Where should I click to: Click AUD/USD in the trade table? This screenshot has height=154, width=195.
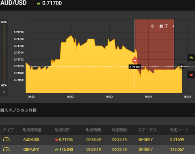point(31,140)
